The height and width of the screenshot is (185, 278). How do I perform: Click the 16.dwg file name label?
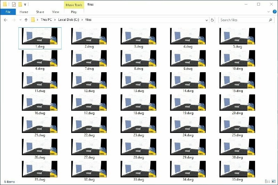(x=40, y=113)
